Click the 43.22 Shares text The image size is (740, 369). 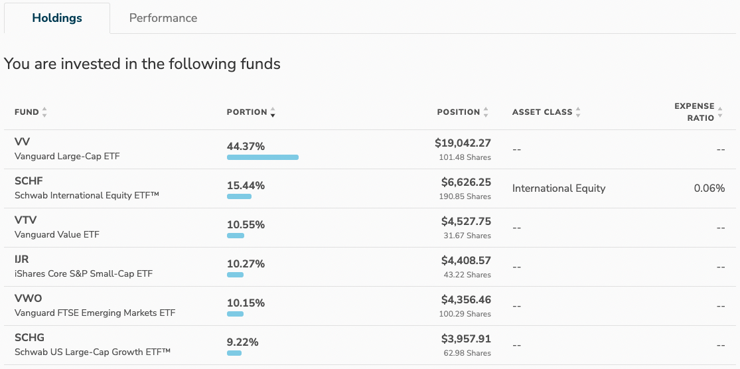467,275
